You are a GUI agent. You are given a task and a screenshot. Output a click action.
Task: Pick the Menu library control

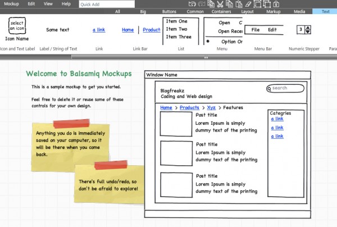tap(223, 31)
